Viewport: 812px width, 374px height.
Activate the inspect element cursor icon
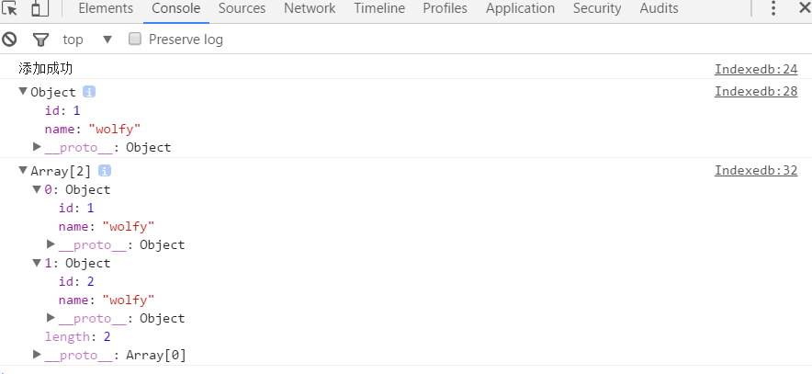9,8
